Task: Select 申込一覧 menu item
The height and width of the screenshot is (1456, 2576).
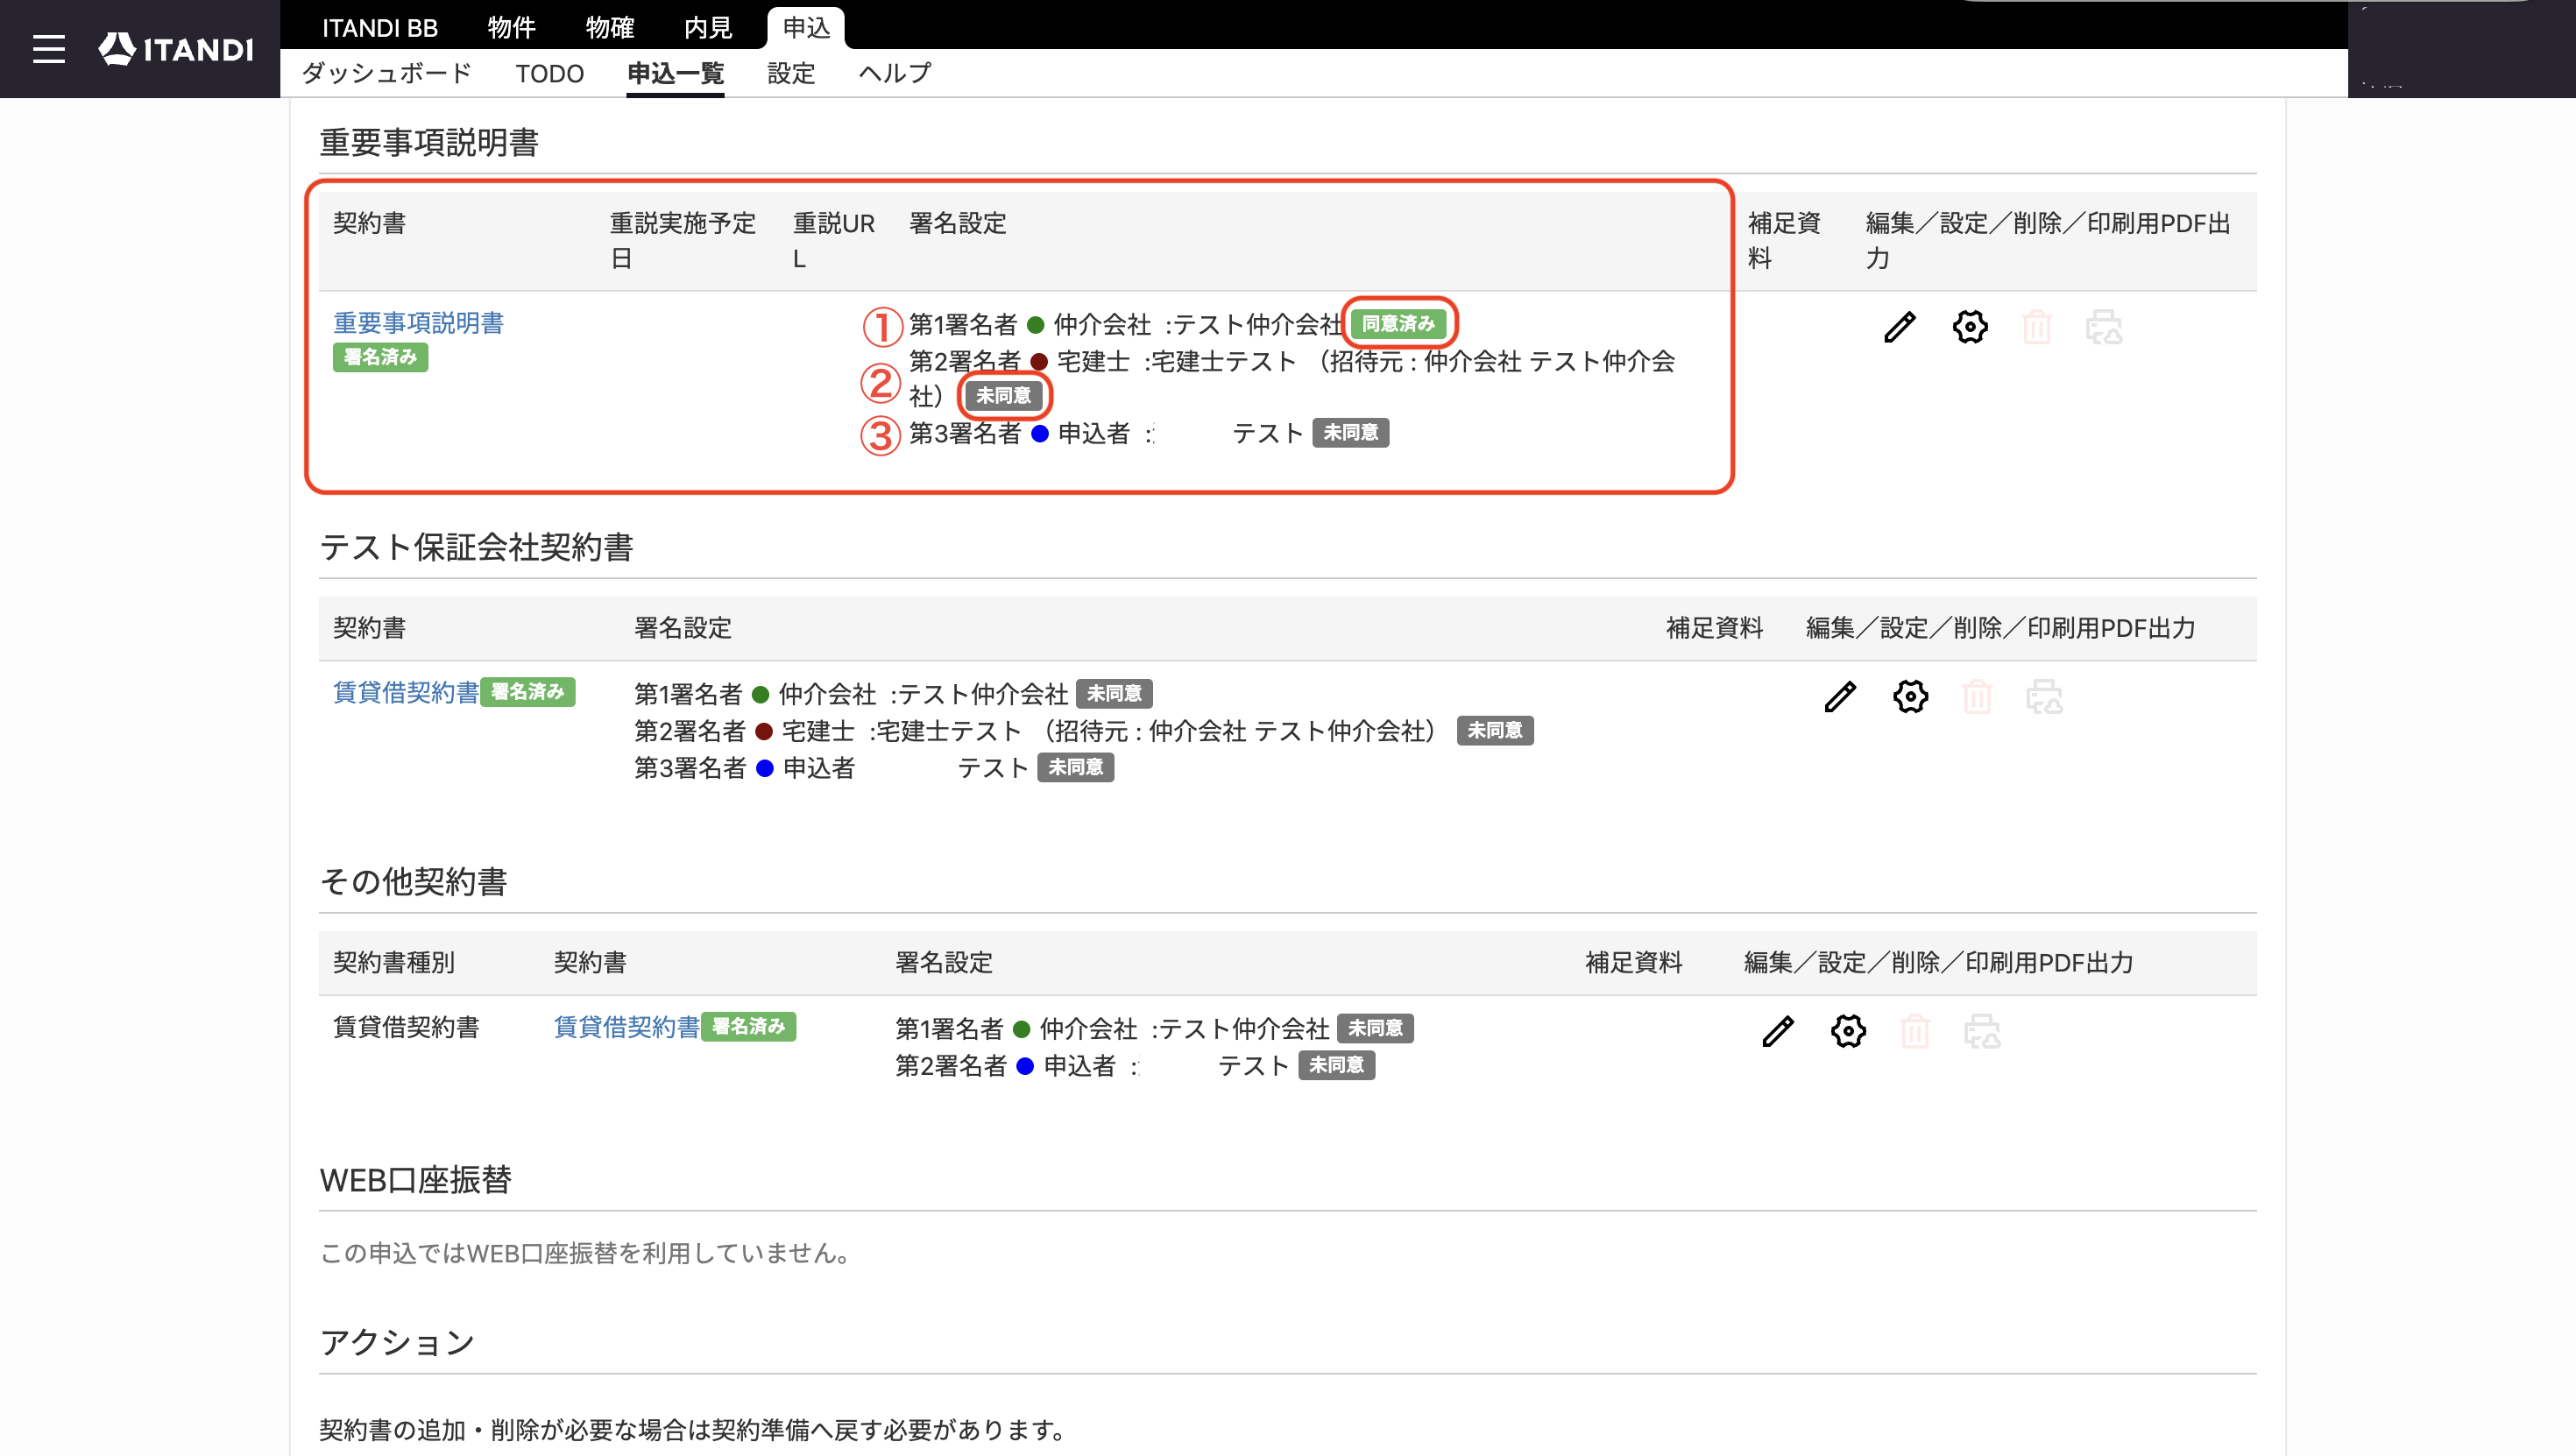Action: pyautogui.click(x=675, y=73)
